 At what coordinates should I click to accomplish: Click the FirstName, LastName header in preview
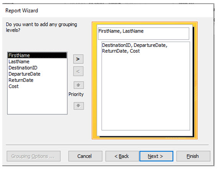(x=144, y=33)
